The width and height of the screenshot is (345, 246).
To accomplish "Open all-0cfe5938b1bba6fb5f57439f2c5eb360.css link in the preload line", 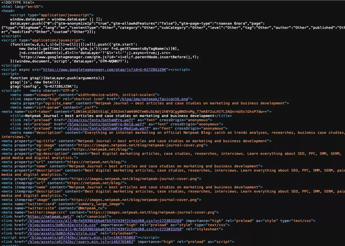I will pos(105,221).
